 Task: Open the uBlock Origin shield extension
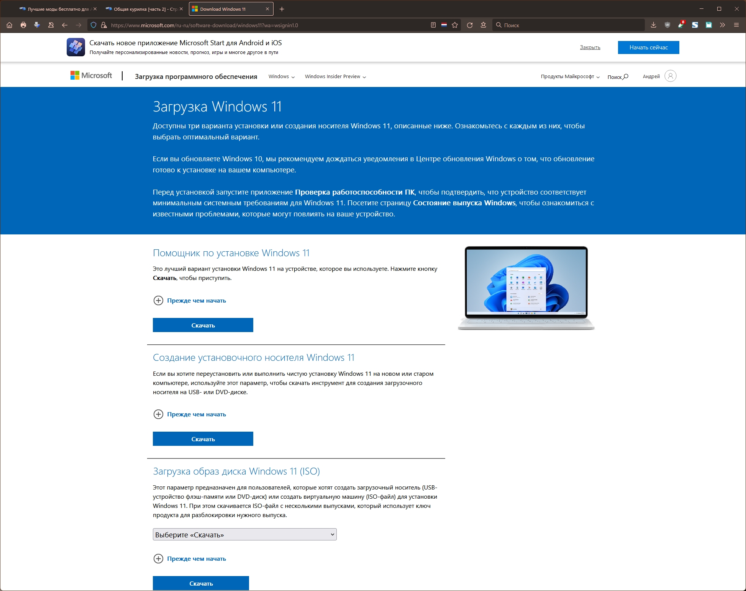tap(667, 25)
